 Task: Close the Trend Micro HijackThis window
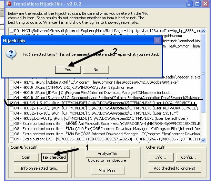click(x=205, y=4)
